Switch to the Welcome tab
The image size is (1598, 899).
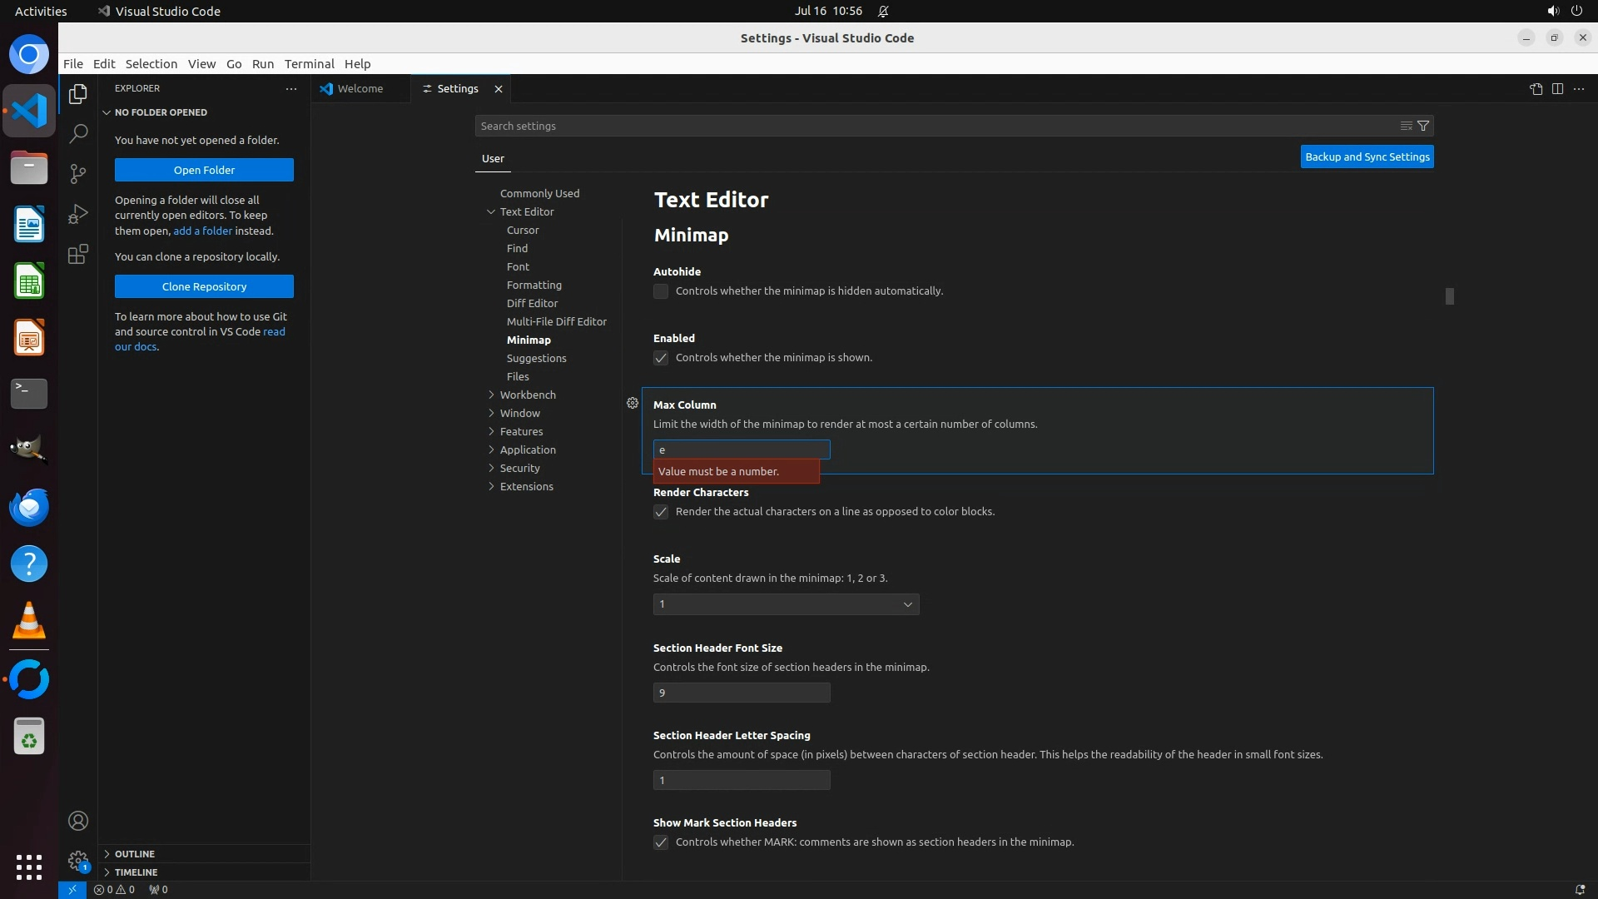[x=360, y=89]
